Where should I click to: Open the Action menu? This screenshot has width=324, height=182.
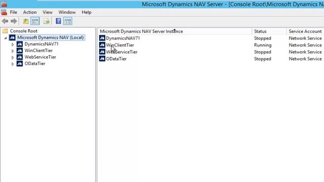pos(30,12)
